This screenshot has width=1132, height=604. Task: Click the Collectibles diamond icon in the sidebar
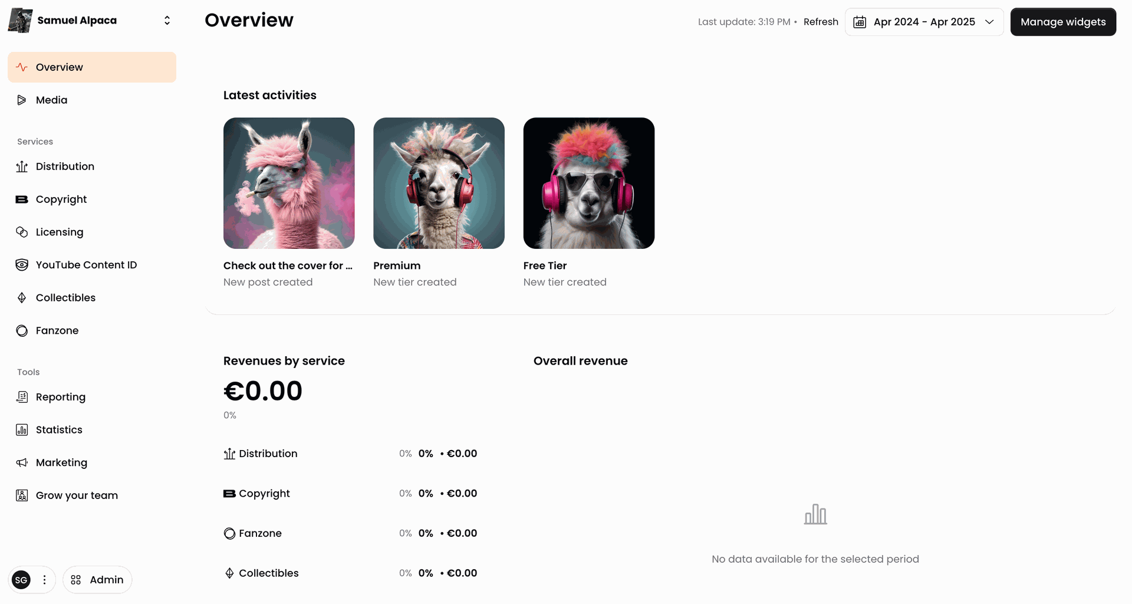(x=22, y=298)
